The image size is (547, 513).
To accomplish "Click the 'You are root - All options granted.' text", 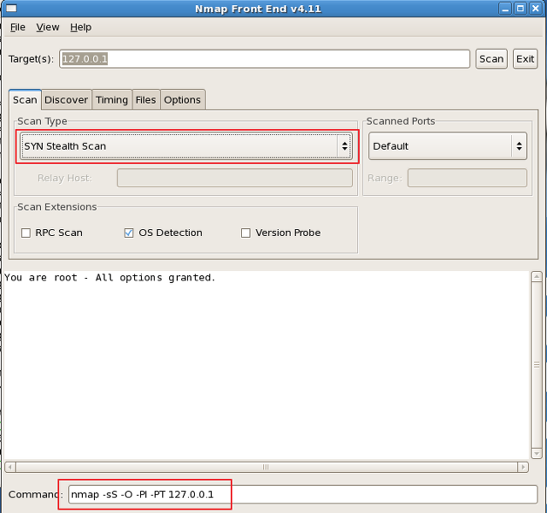I will coord(110,278).
